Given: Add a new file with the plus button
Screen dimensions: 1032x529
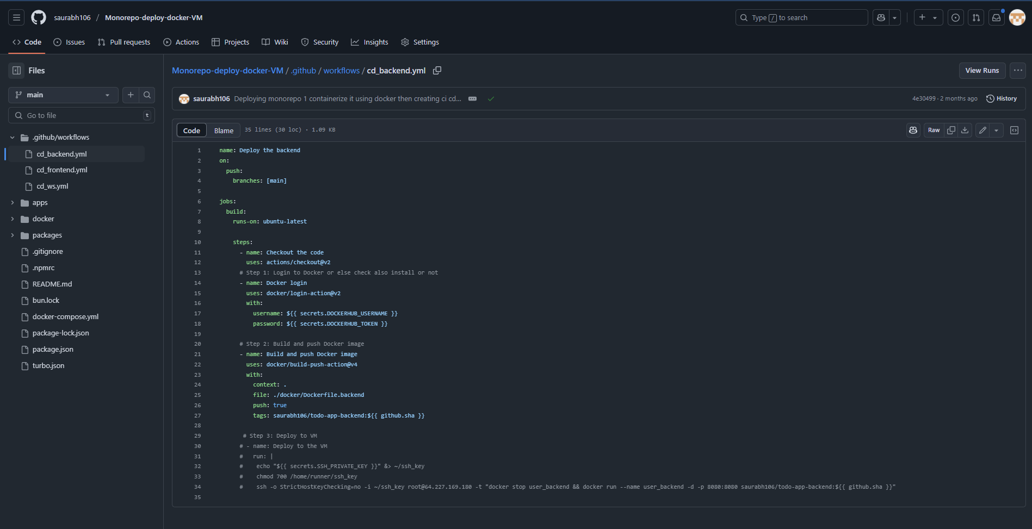Looking at the screenshot, I should (x=131, y=95).
